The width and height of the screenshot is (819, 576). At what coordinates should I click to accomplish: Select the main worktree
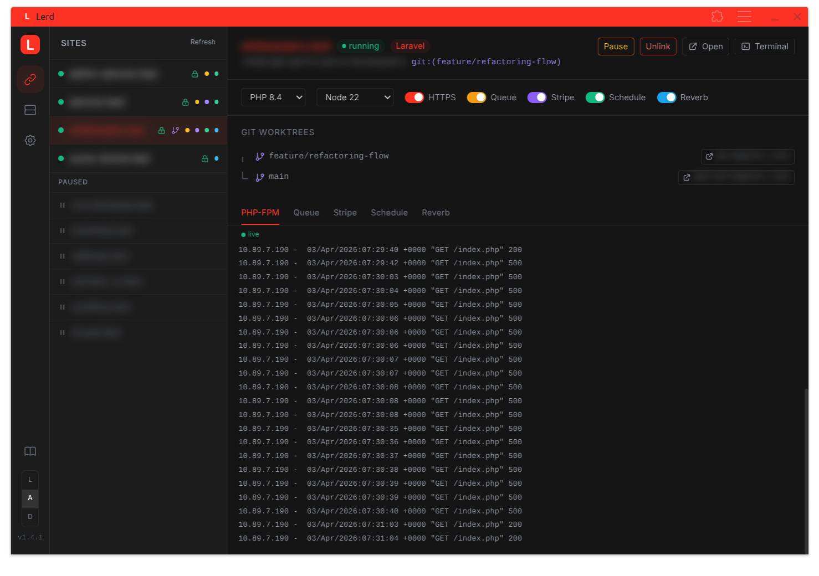(278, 177)
